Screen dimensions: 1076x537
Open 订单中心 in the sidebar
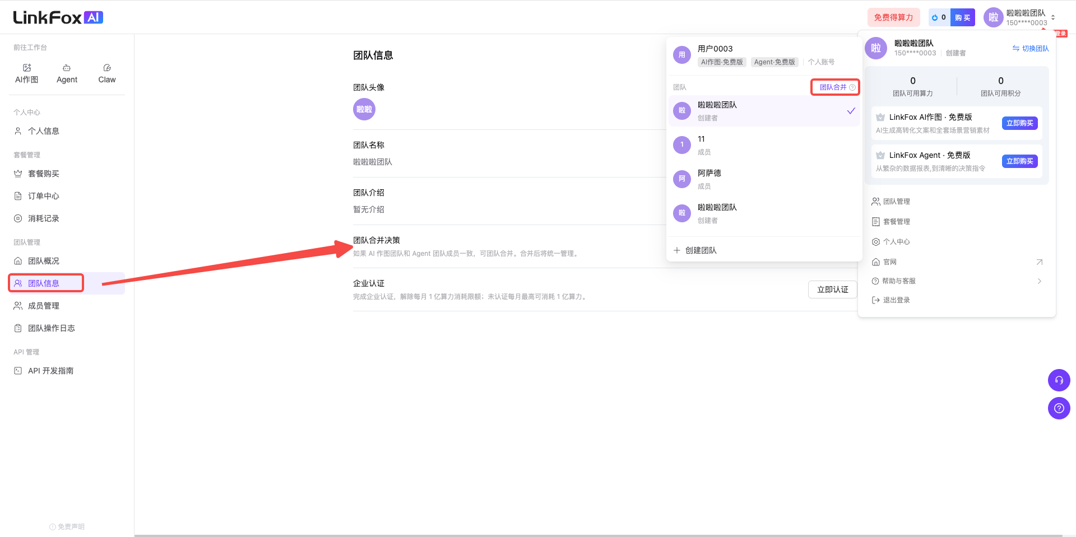tap(67, 196)
